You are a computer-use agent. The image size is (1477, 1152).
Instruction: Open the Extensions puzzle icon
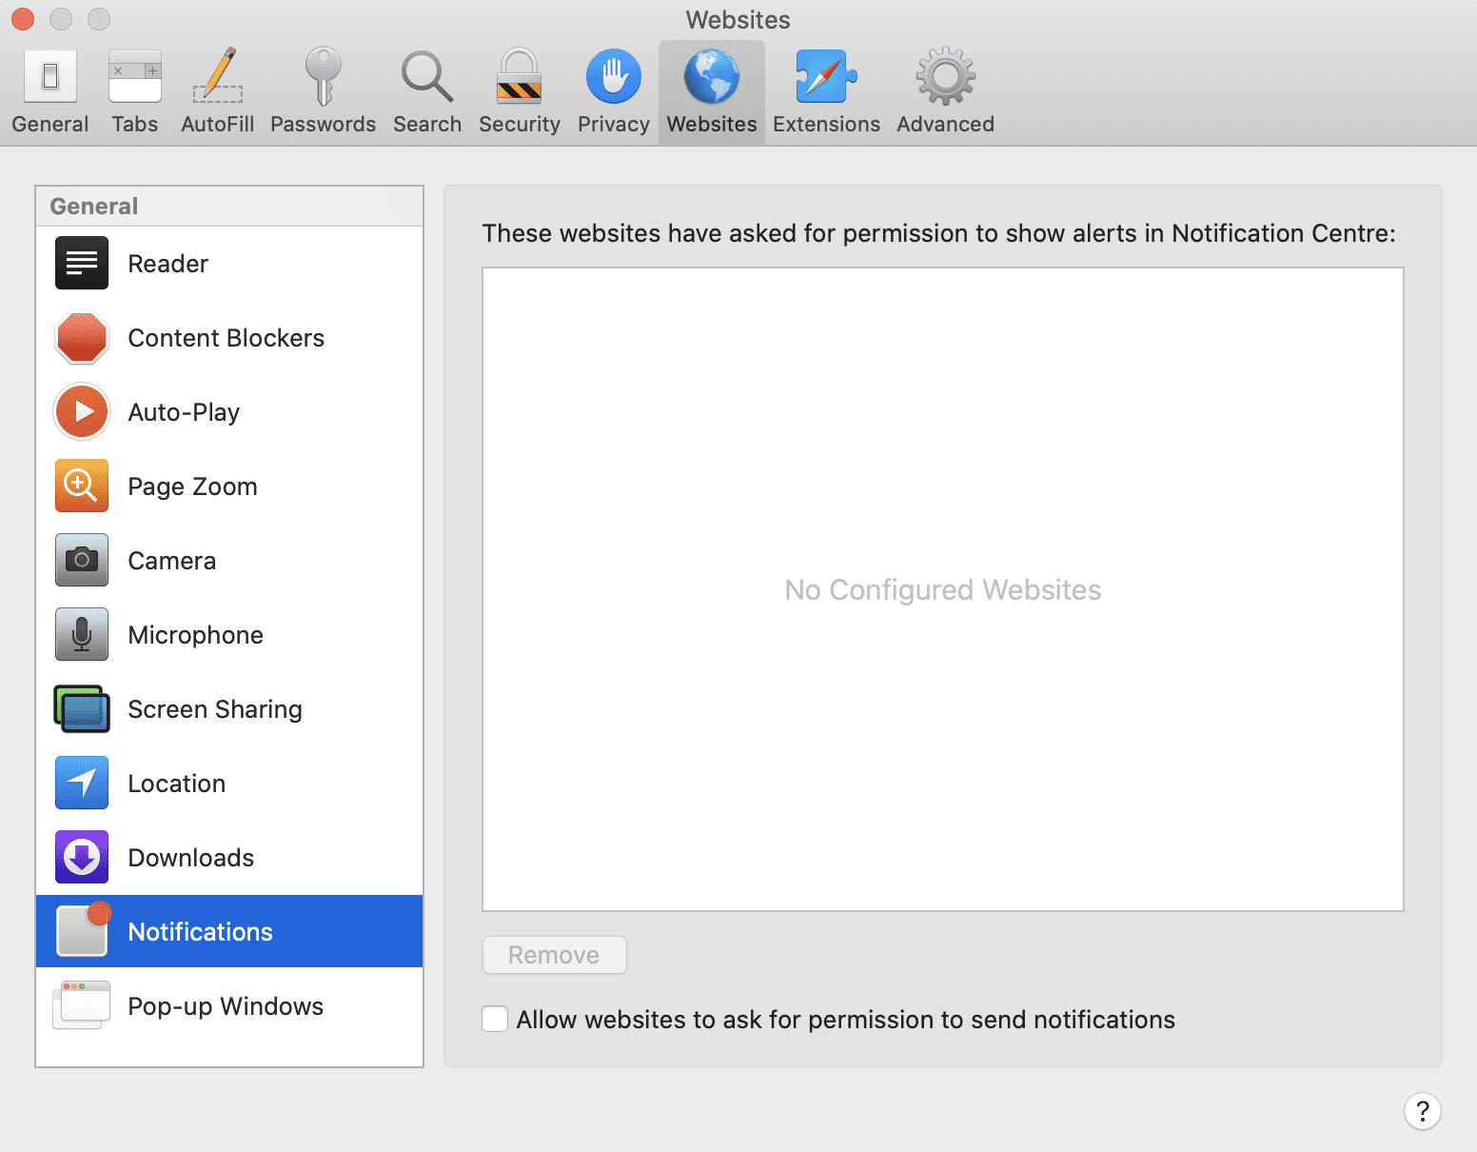click(x=826, y=76)
